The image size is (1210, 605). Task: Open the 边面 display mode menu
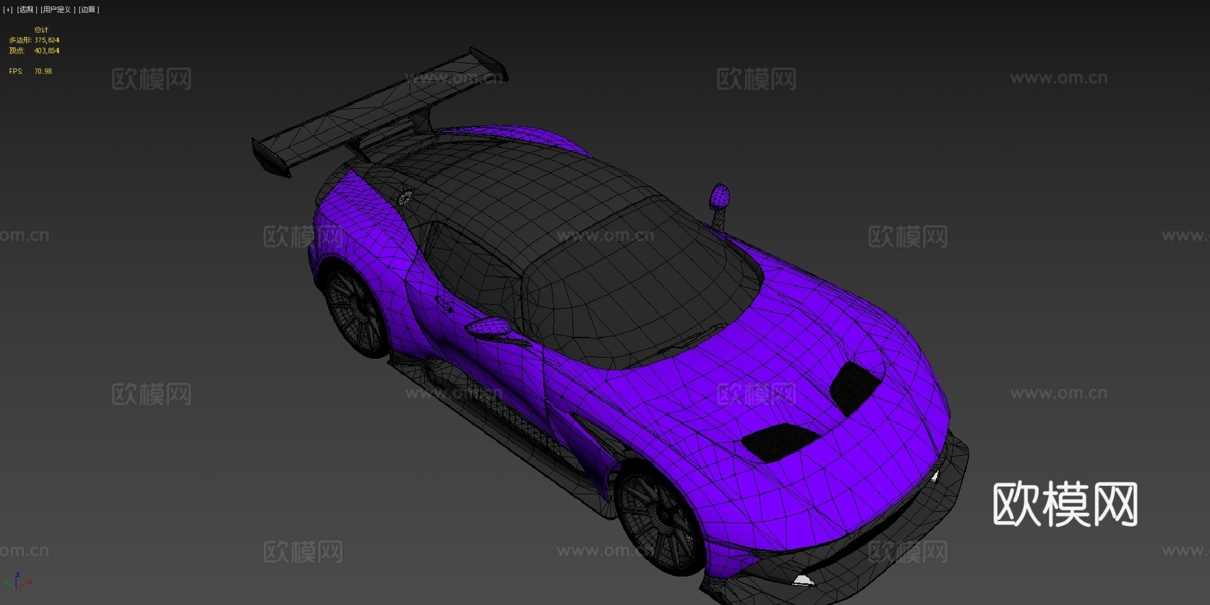pyautogui.click(x=89, y=9)
